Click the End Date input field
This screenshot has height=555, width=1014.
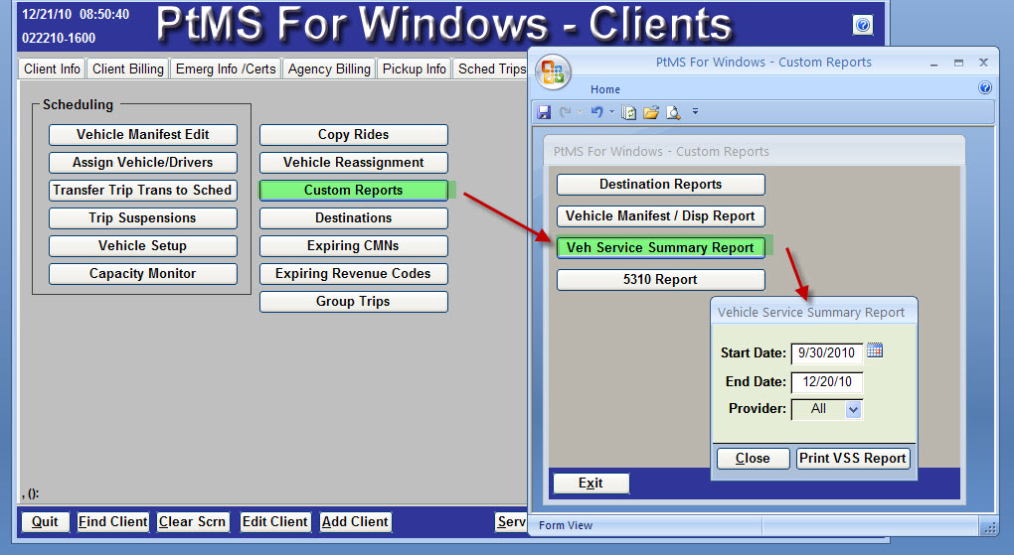pos(827,382)
